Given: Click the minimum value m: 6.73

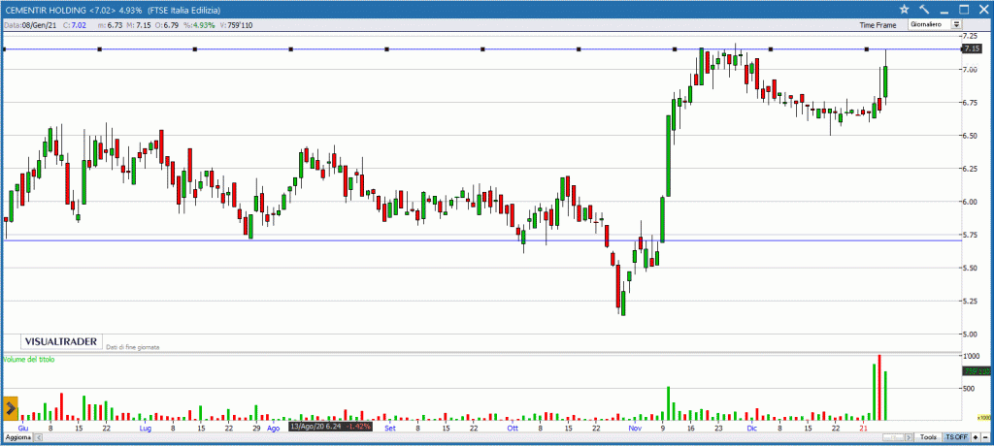Looking at the screenshot, I should (110, 25).
